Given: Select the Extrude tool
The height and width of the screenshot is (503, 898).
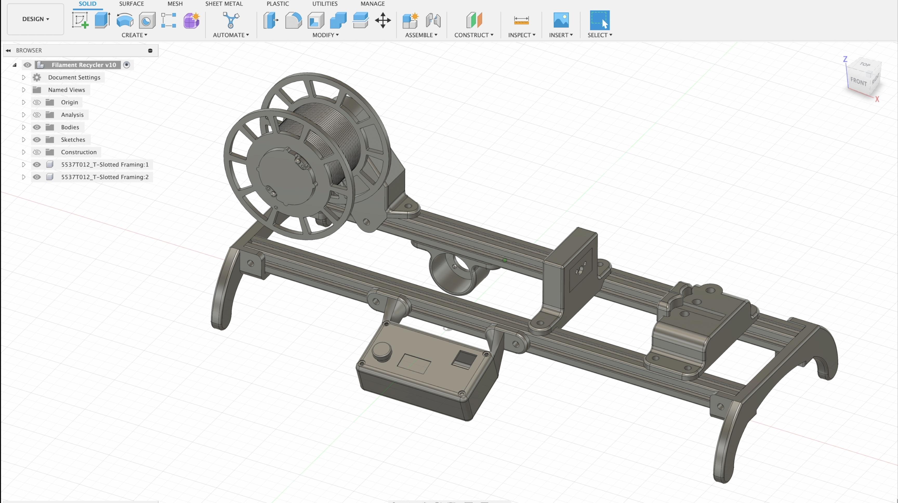Looking at the screenshot, I should (x=102, y=20).
